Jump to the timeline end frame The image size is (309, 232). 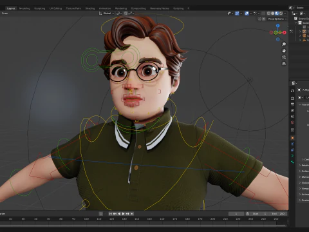132,214
